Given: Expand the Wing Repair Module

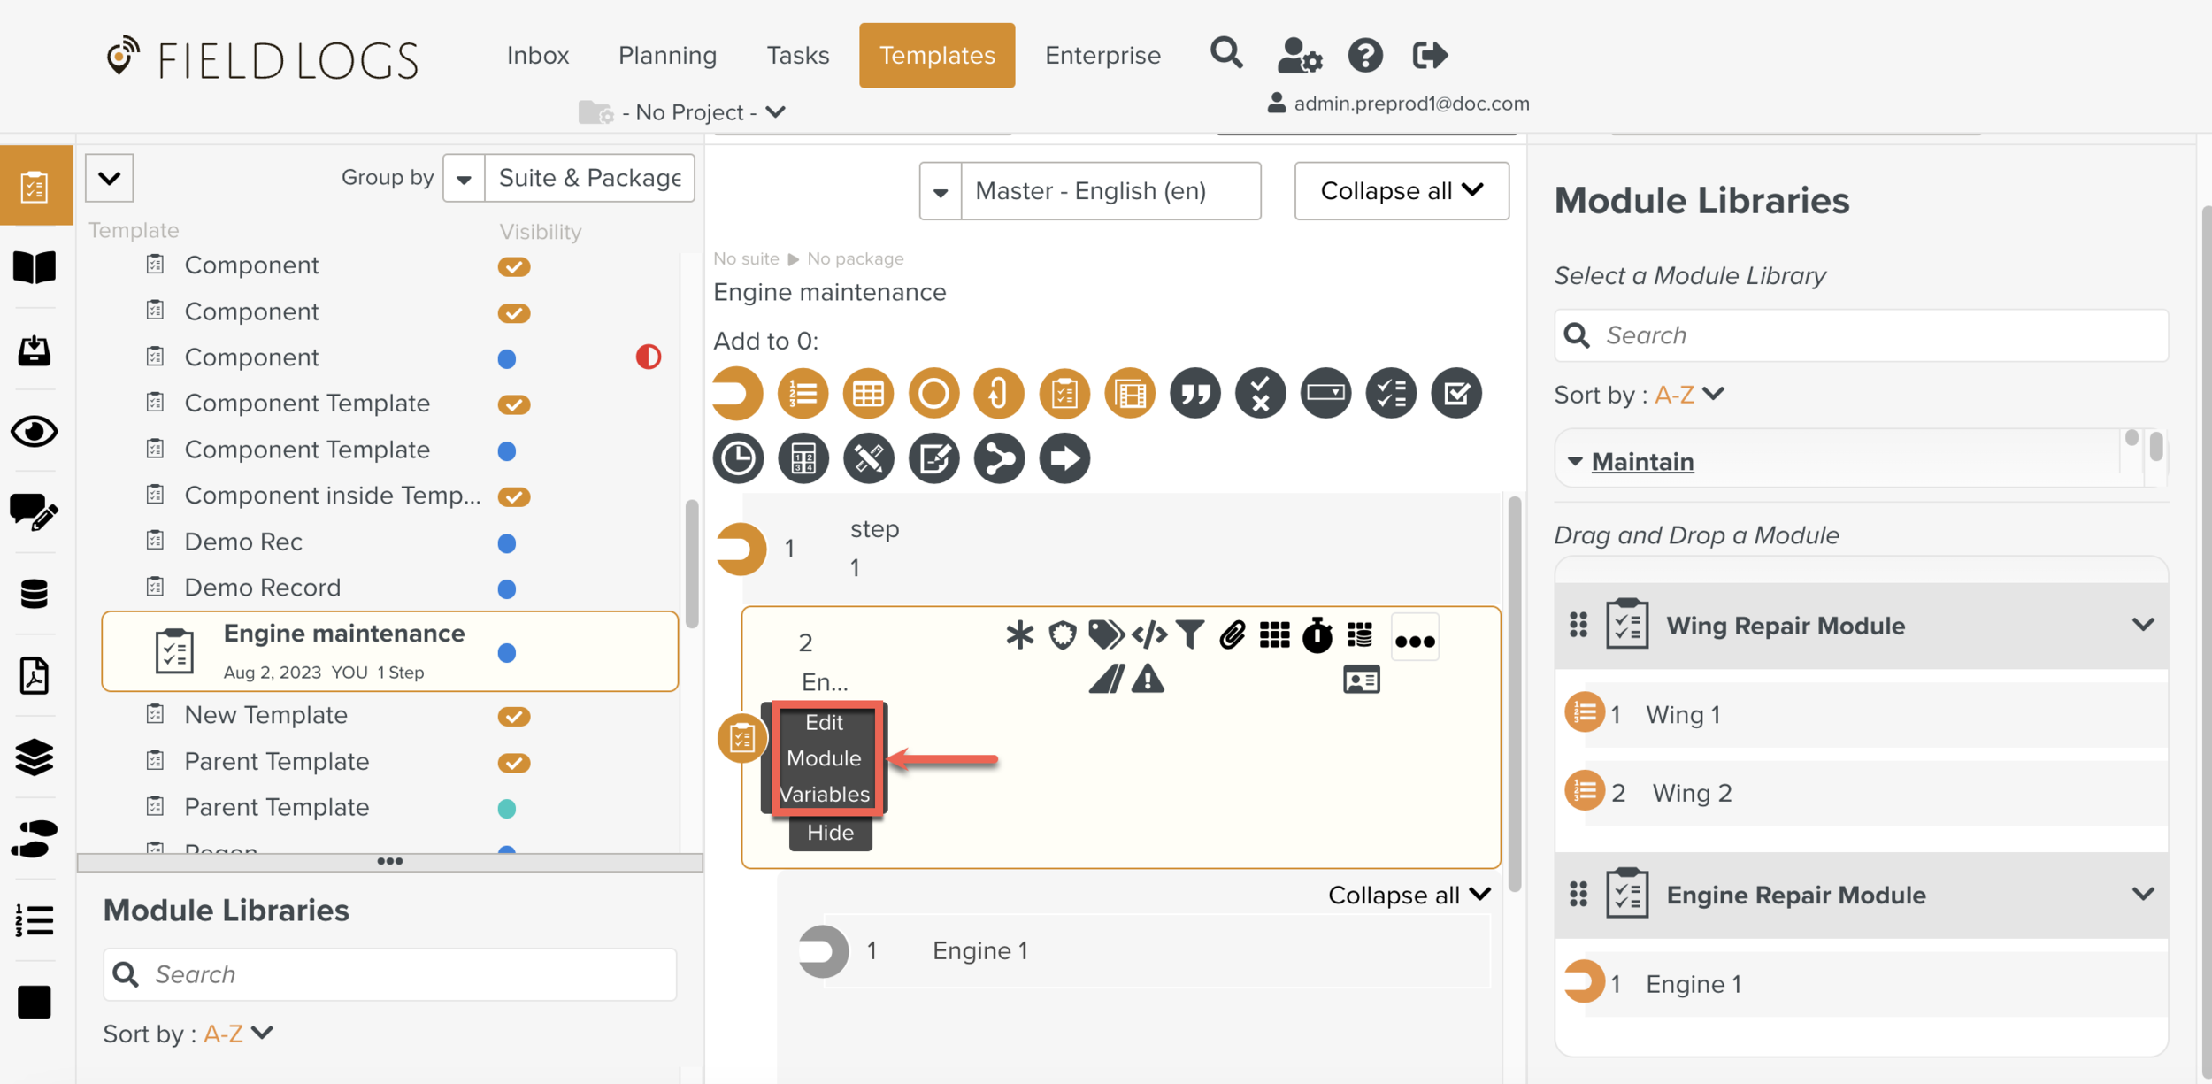Looking at the screenshot, I should [2144, 625].
